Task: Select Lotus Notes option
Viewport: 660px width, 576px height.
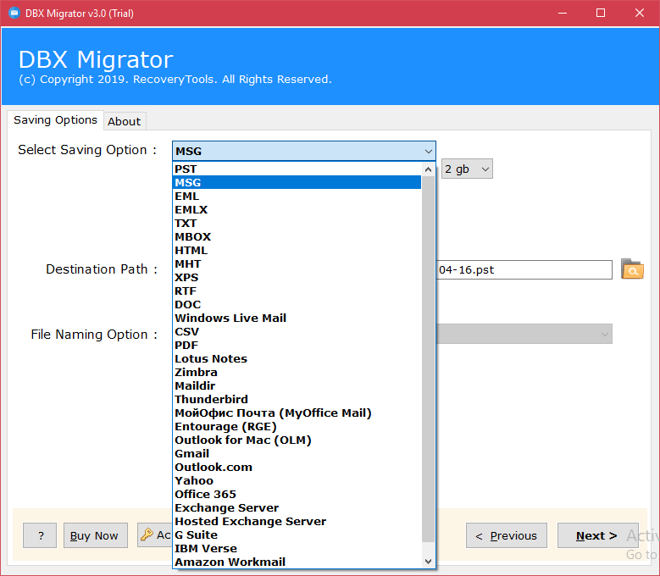Action: [x=297, y=358]
